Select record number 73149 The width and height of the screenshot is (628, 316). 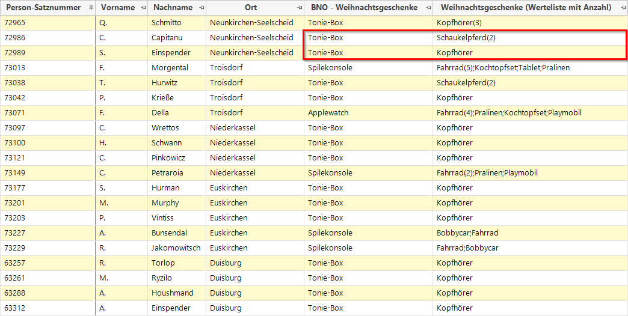coord(14,173)
